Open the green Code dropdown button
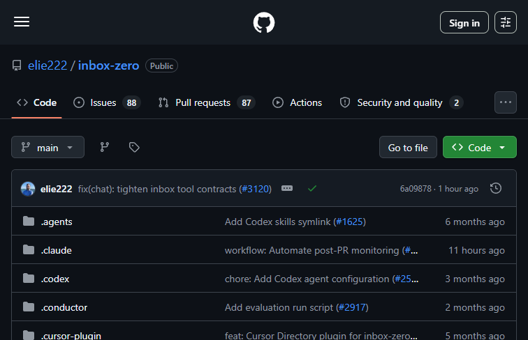The image size is (528, 340). click(480, 147)
